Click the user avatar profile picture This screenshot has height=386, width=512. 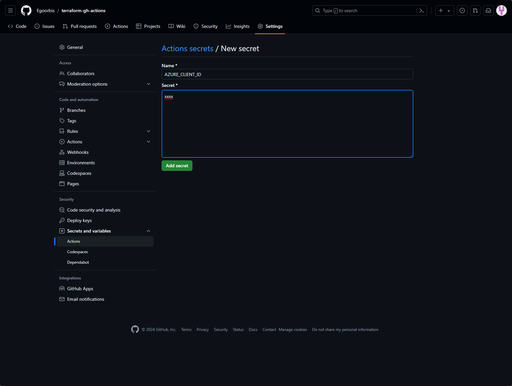(x=501, y=10)
